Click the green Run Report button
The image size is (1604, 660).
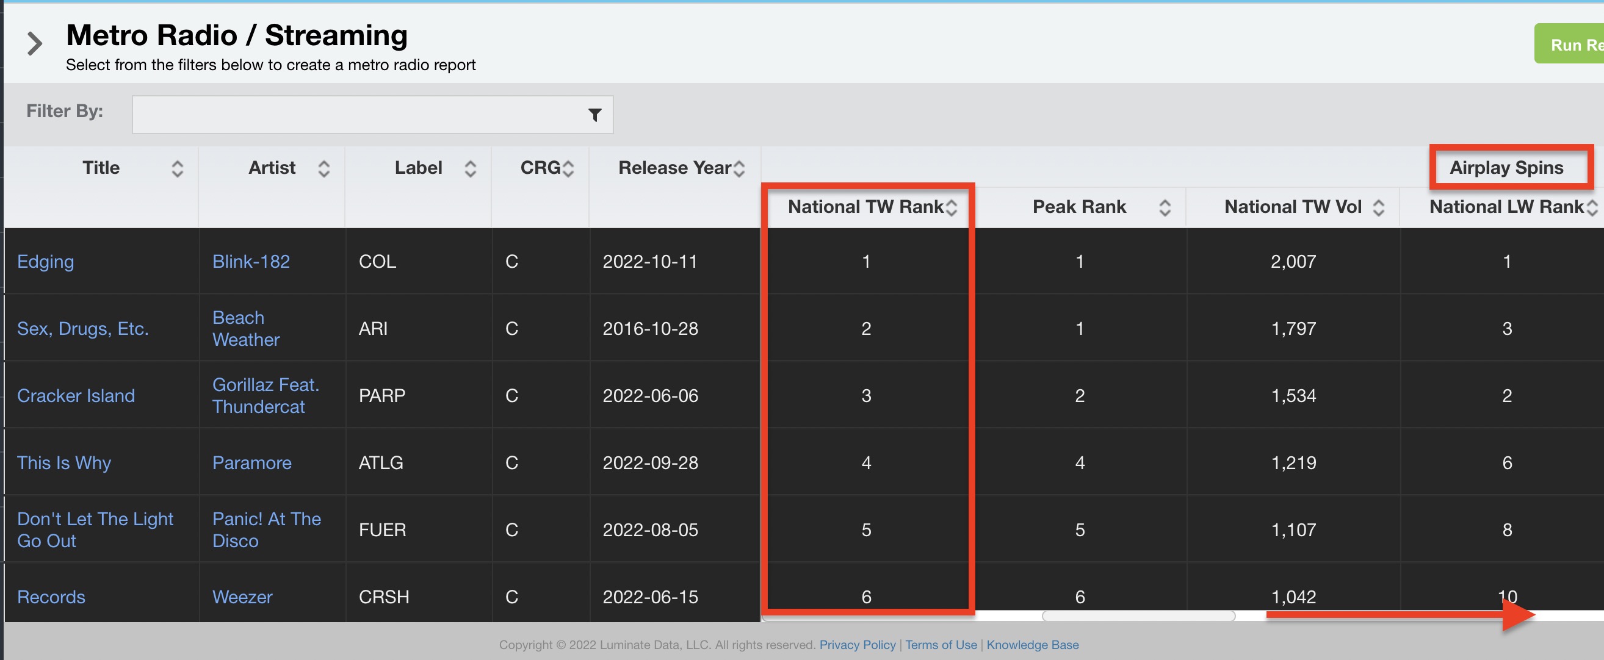click(x=1569, y=44)
